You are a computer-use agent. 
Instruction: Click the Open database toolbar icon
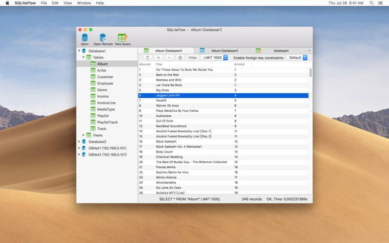(x=85, y=38)
